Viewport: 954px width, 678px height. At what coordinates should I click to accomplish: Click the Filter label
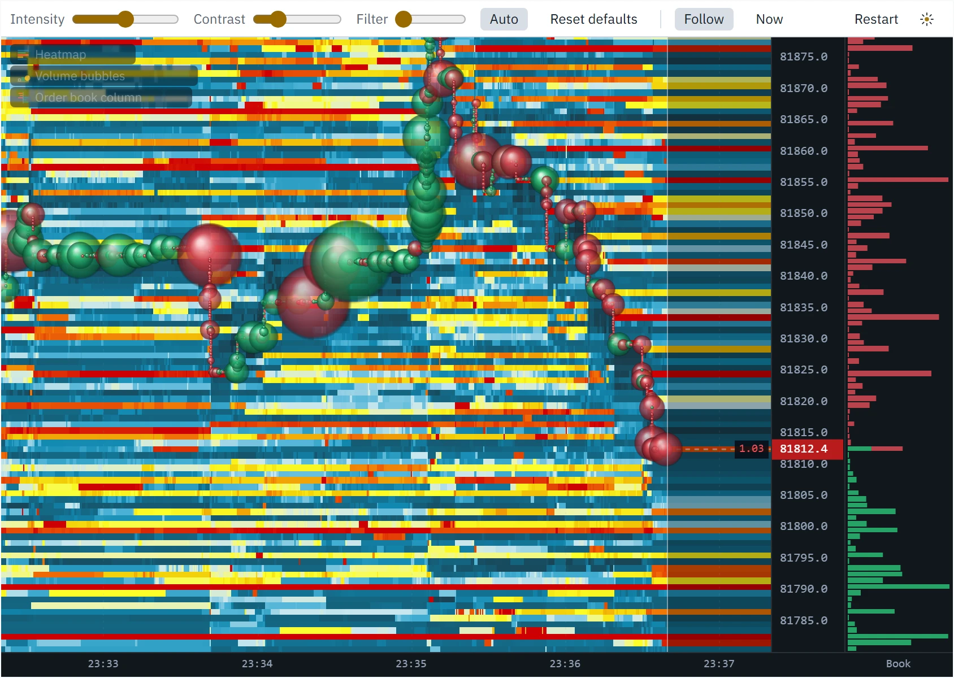372,19
